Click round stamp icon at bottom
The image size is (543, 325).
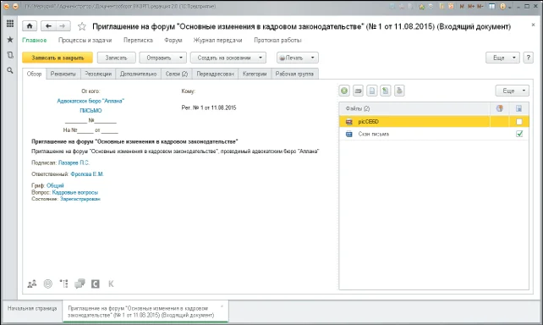48,284
